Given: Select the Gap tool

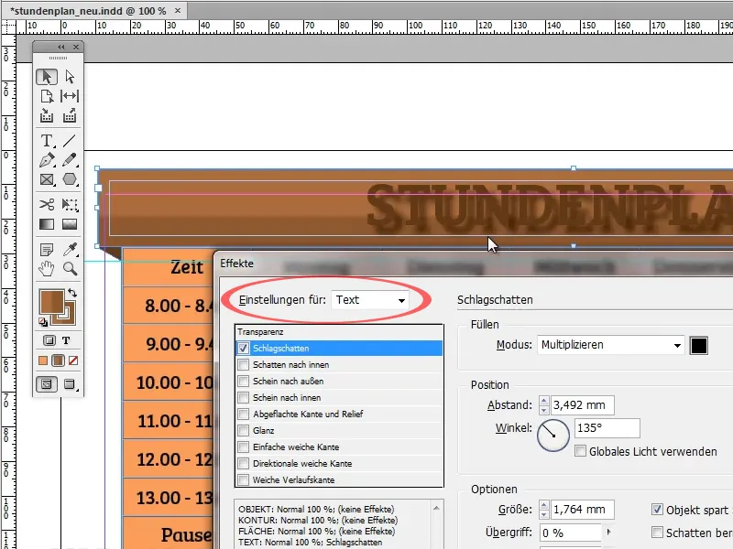Looking at the screenshot, I should pyautogui.click(x=70, y=96).
